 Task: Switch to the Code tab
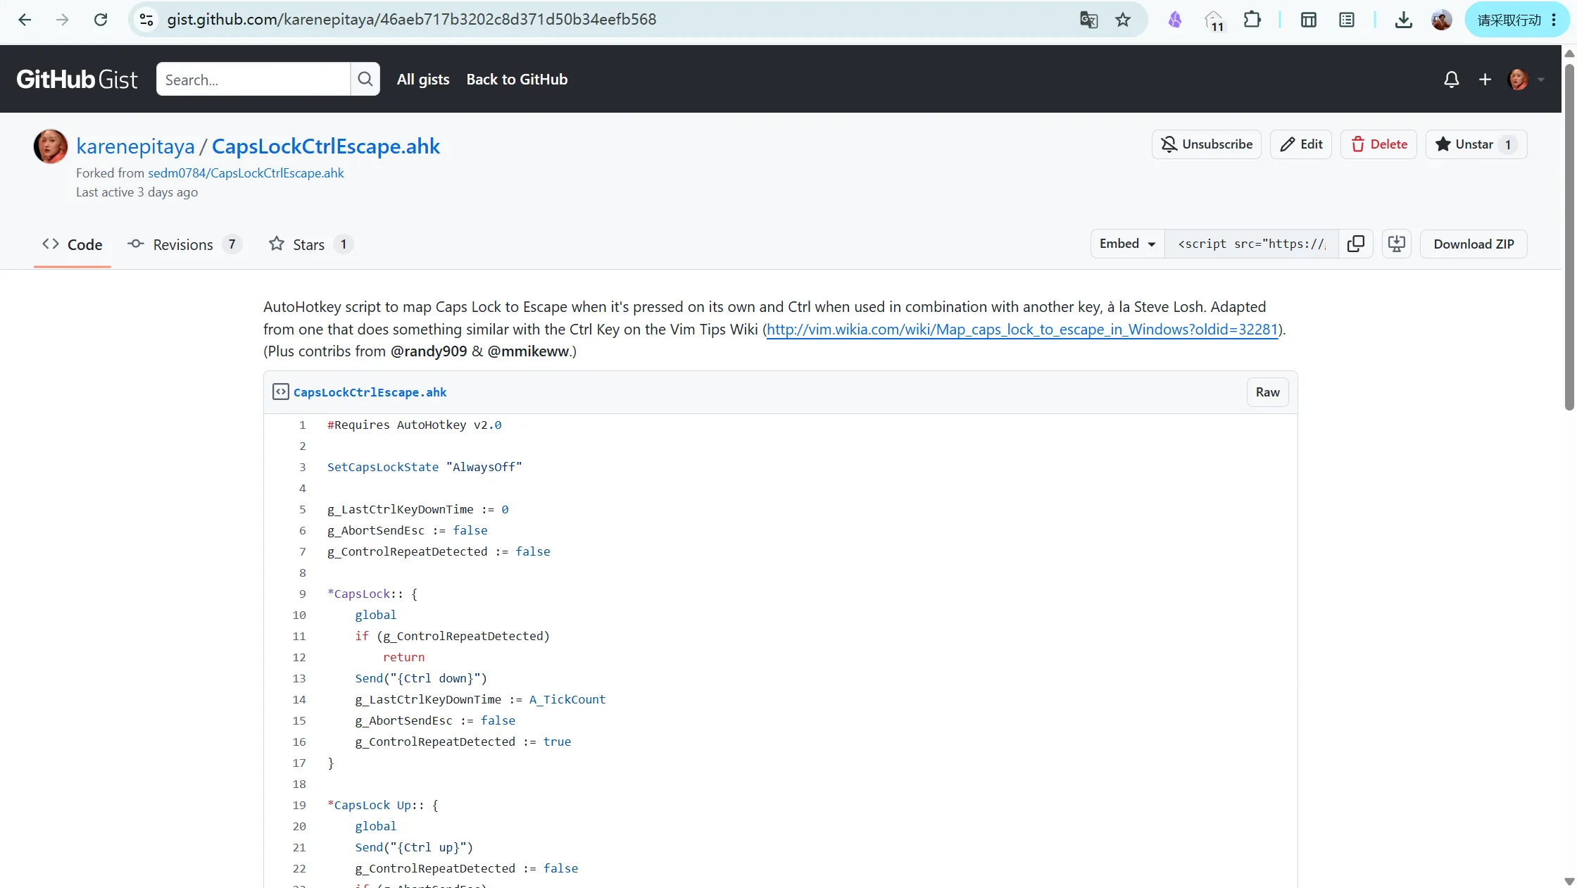(x=72, y=245)
